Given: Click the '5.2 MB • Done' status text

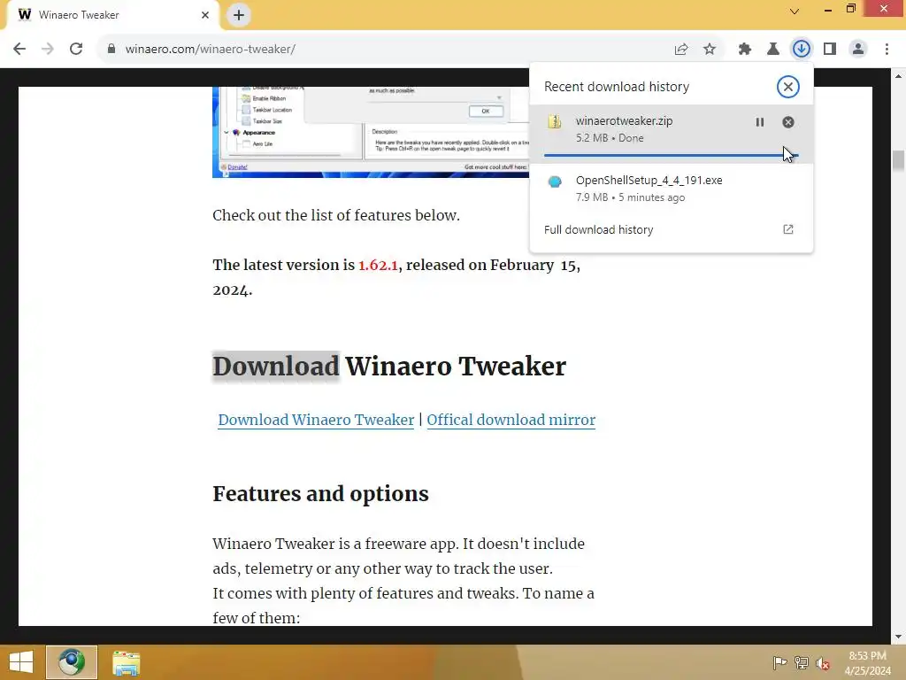Looking at the screenshot, I should [x=610, y=138].
